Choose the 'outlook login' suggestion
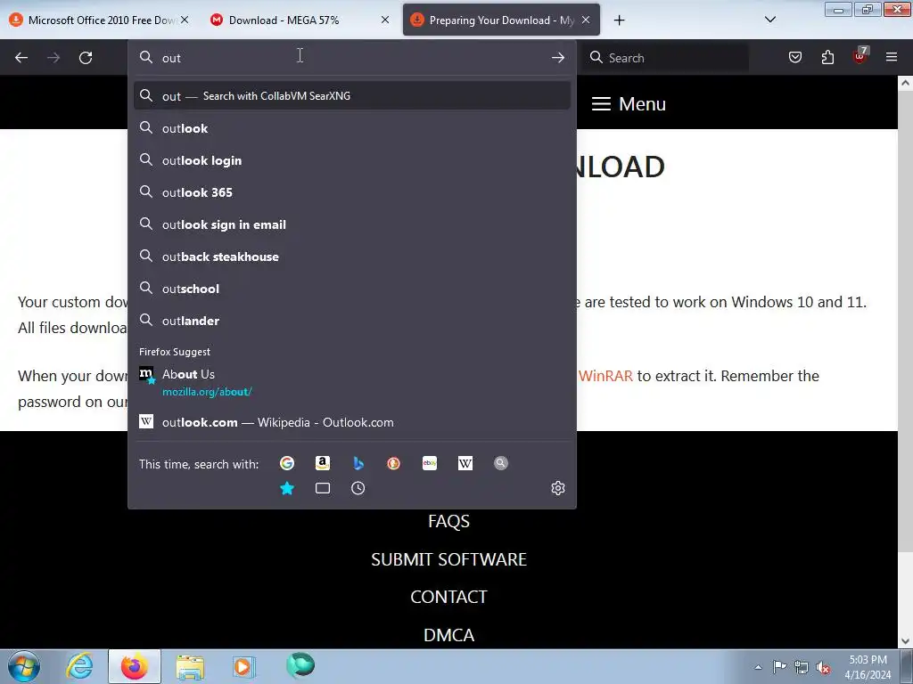This screenshot has height=684, width=913. tap(351, 160)
